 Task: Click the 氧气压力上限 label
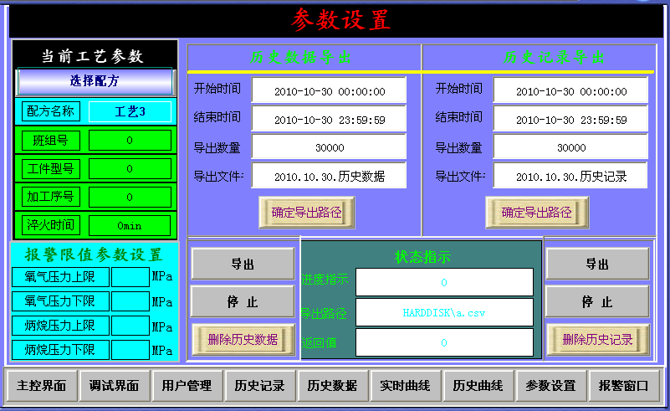coord(60,277)
